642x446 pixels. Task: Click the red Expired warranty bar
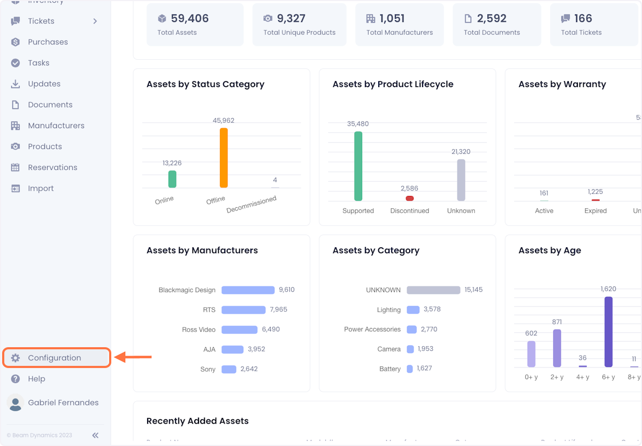(595, 200)
